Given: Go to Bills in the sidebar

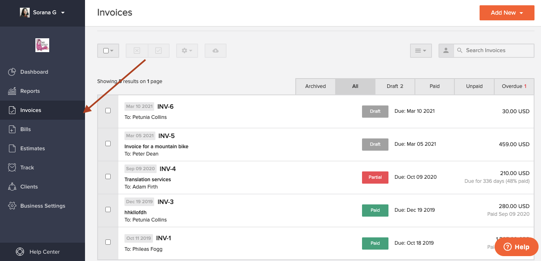Looking at the screenshot, I should pos(42,129).
